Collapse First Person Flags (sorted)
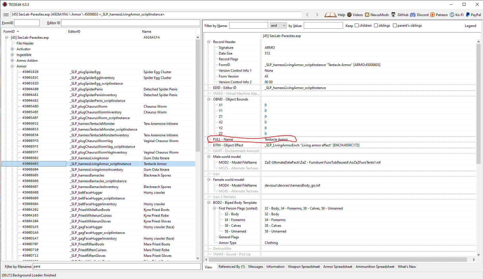Image resolution: width=483 pixels, height=279 pixels. click(x=215, y=208)
